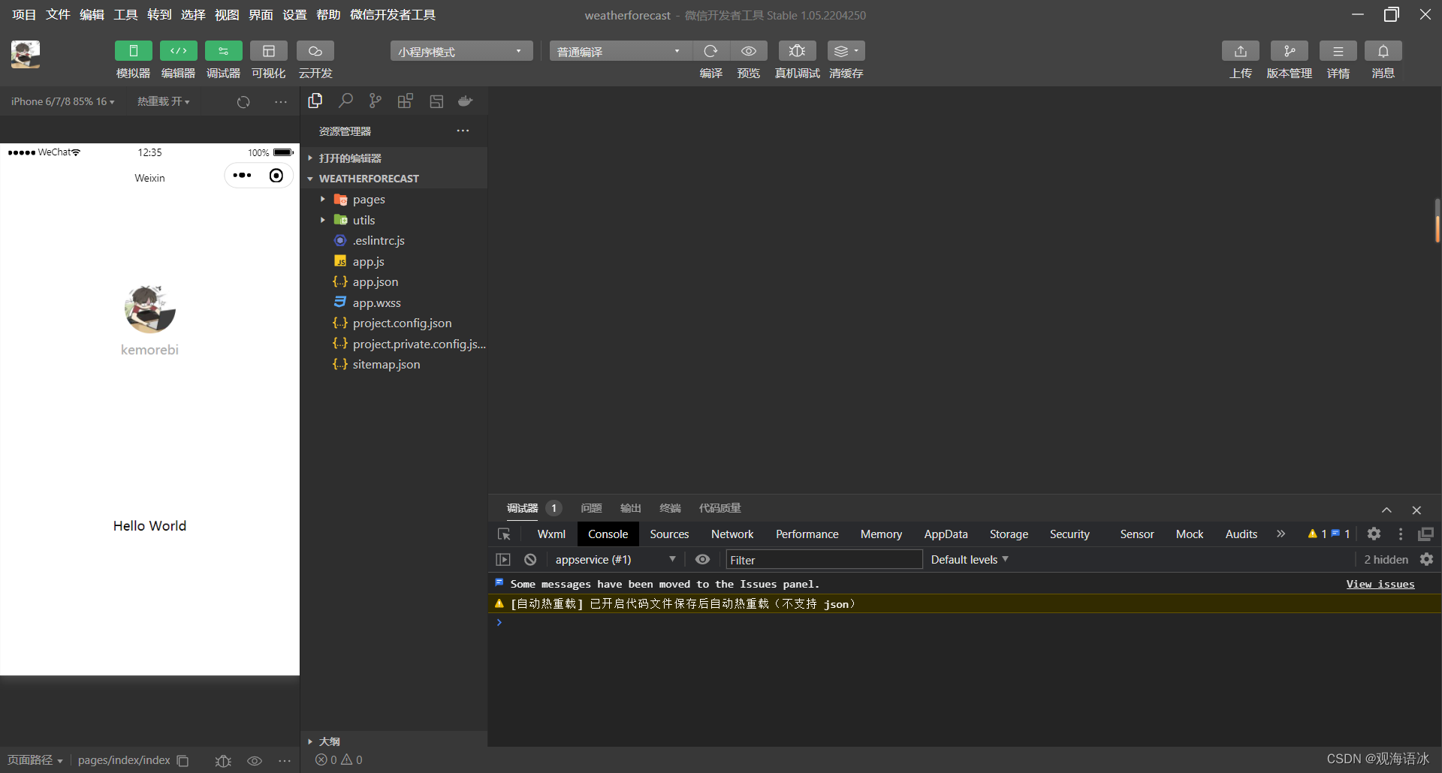Click the 编译 compile refresh icon
Viewport: 1442px width, 773px height.
point(710,51)
